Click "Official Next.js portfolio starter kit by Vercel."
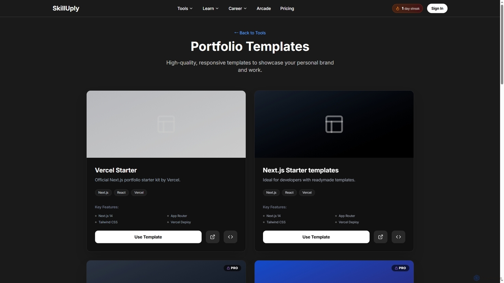 click(x=137, y=180)
